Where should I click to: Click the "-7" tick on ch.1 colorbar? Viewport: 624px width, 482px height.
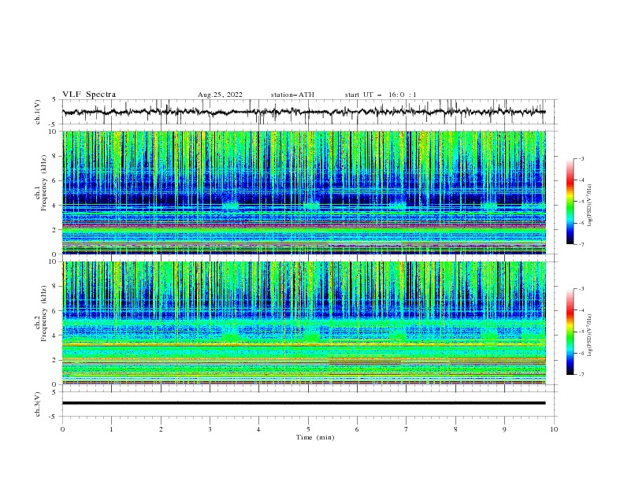click(581, 244)
